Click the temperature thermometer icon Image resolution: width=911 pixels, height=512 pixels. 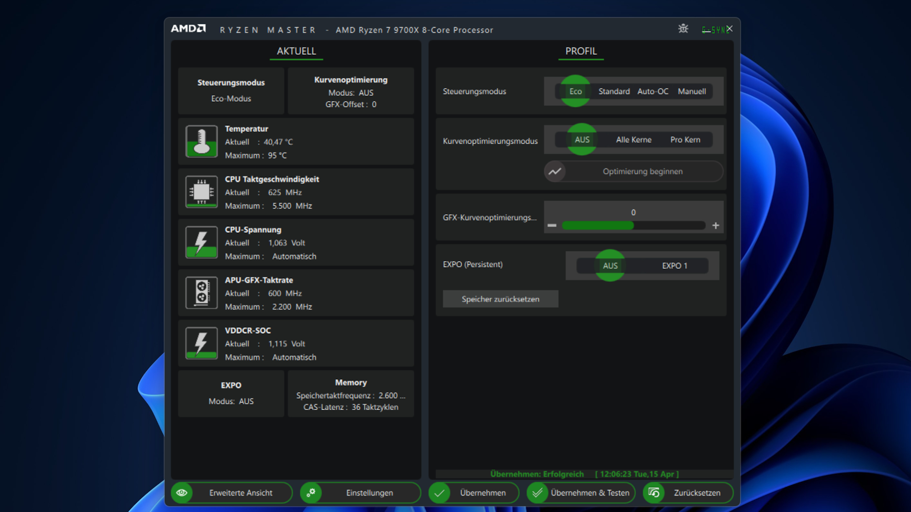coord(202,141)
